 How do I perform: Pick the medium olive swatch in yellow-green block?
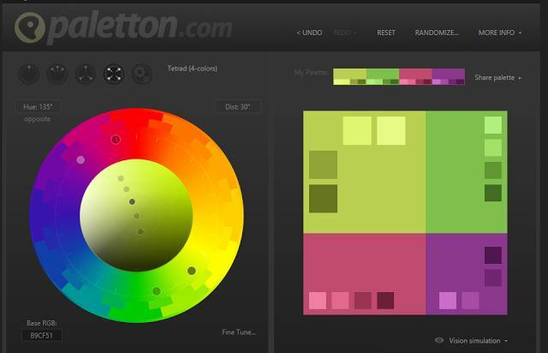(x=324, y=165)
